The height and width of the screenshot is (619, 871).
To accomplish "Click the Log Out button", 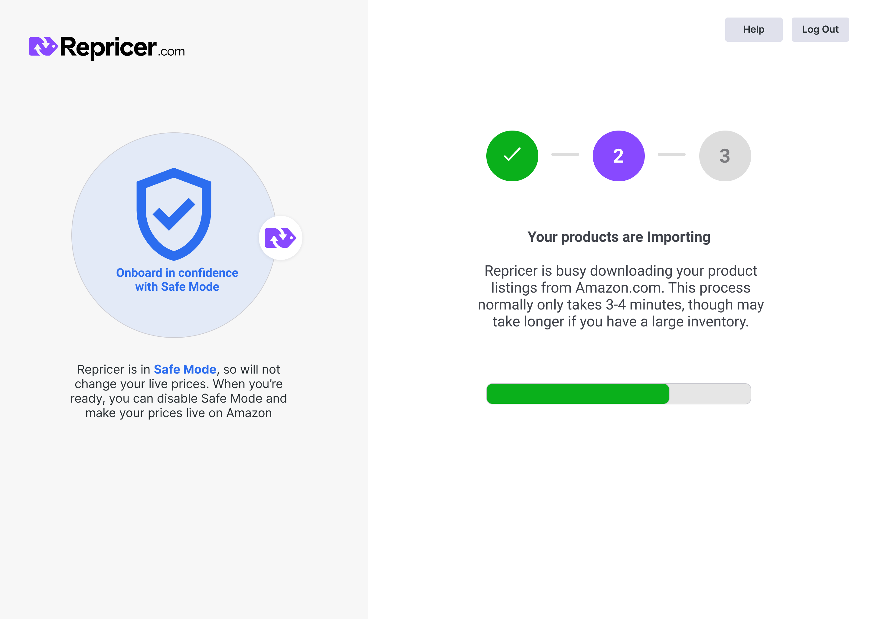I will (820, 29).
